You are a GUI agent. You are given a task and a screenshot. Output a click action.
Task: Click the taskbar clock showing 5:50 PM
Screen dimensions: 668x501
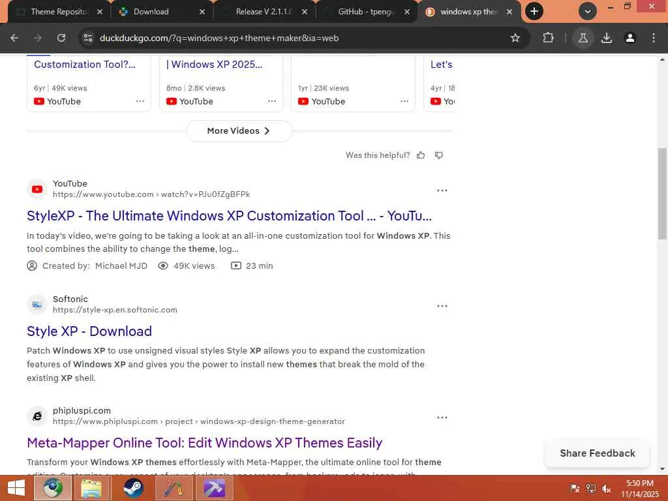click(639, 489)
